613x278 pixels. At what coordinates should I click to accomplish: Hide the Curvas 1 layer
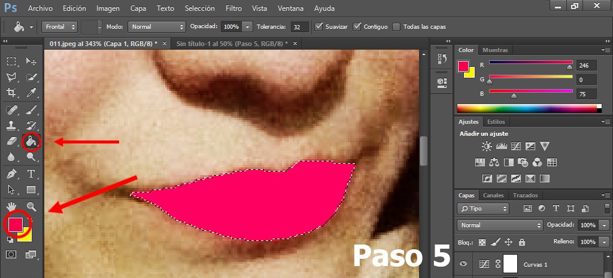pyautogui.click(x=464, y=264)
